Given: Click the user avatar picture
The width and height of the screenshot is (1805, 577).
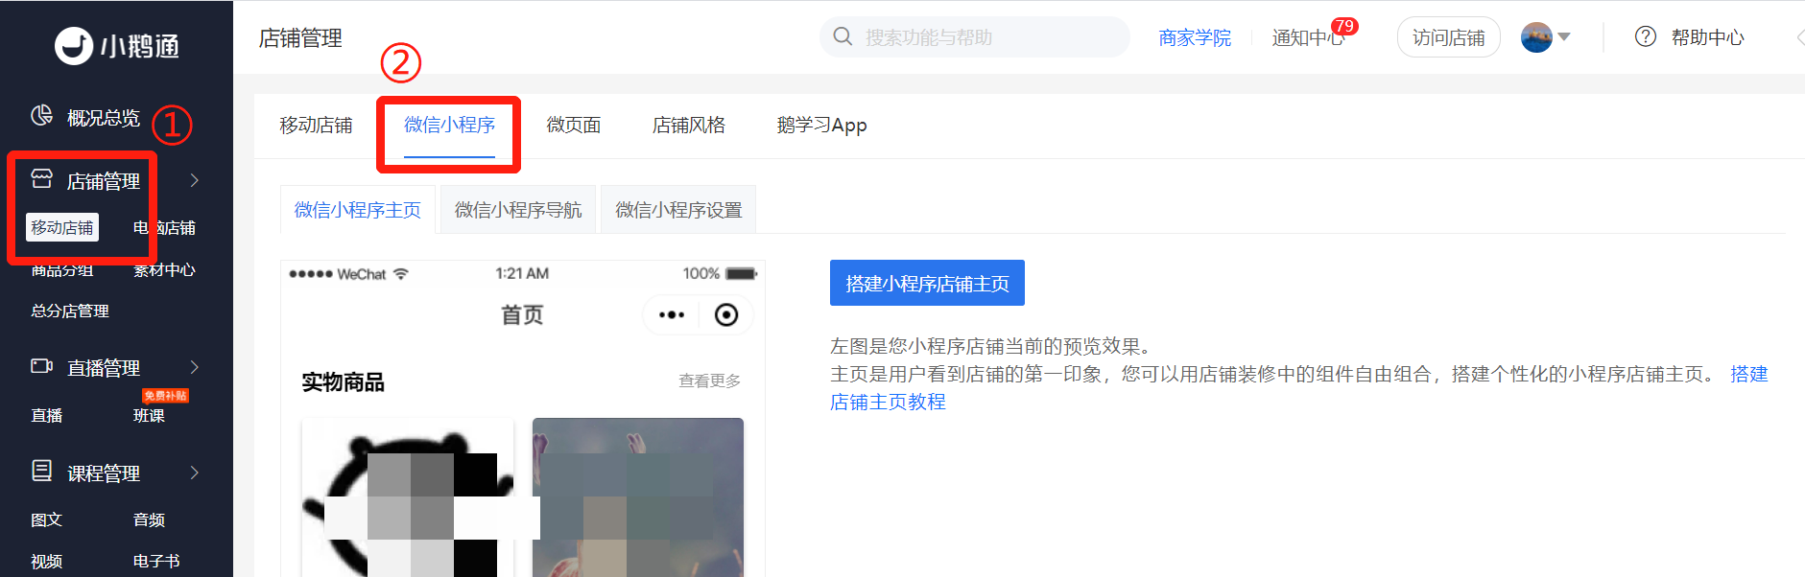Looking at the screenshot, I should pyautogui.click(x=1536, y=37).
